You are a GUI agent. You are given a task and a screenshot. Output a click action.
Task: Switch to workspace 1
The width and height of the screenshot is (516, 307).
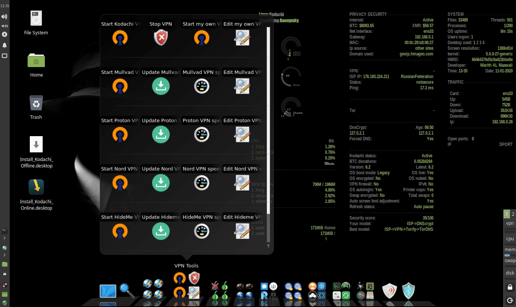(x=507, y=214)
